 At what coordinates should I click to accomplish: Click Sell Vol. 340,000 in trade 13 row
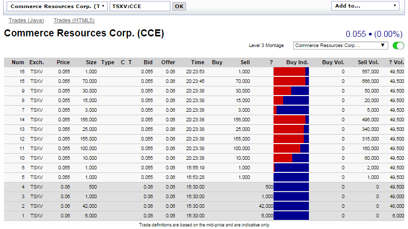(370, 129)
